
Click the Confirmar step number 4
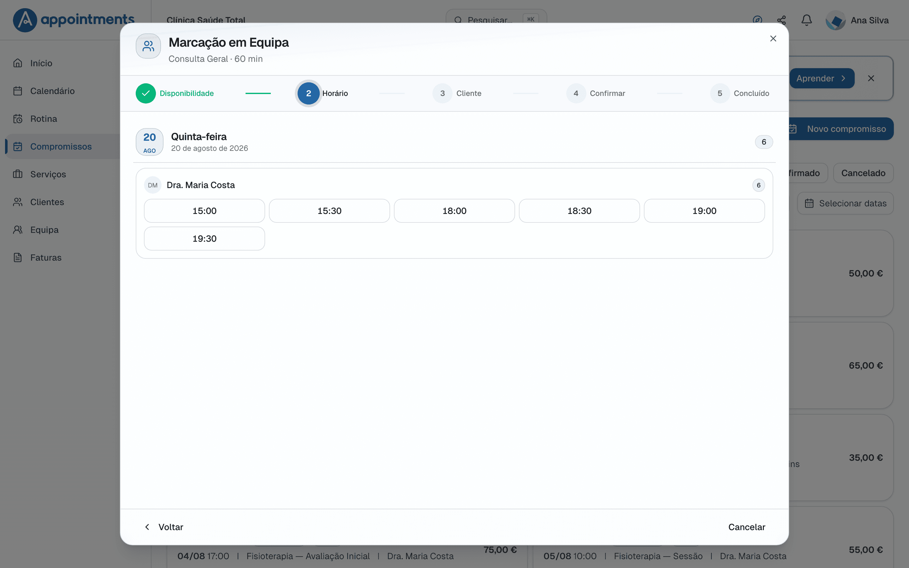(576, 93)
